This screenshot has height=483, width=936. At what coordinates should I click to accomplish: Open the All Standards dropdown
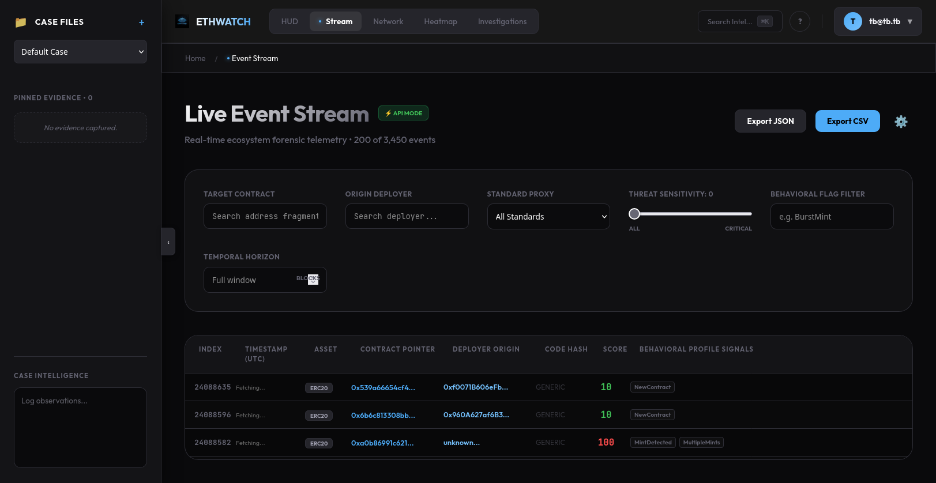[x=548, y=217]
